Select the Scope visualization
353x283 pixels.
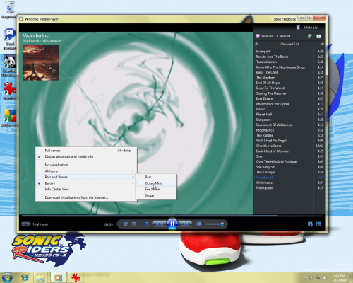pos(156,195)
